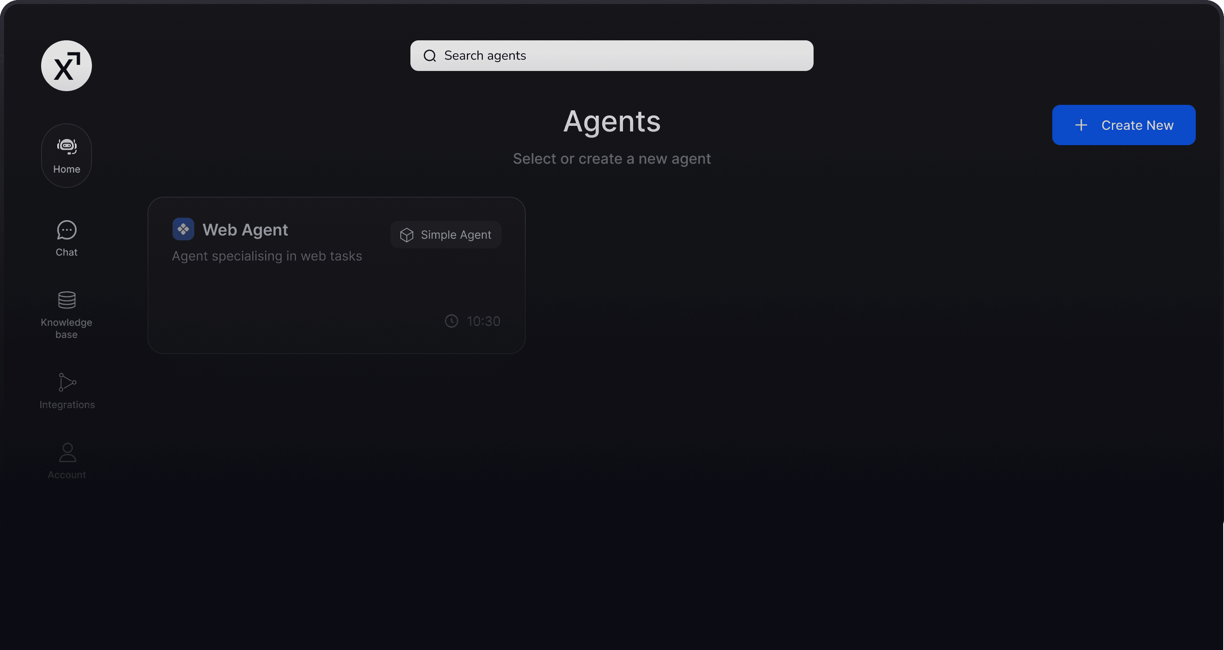Click the cube icon on Simple Agent badge
Image resolution: width=1224 pixels, height=650 pixels.
pos(407,235)
